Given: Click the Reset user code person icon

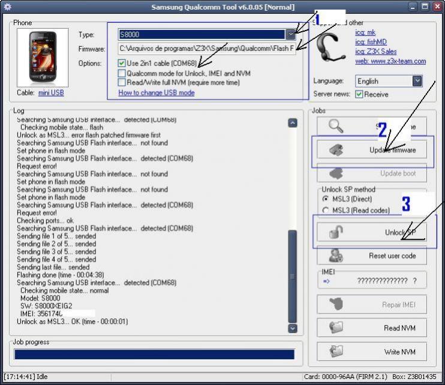Looking at the screenshot, I should tap(336, 255).
